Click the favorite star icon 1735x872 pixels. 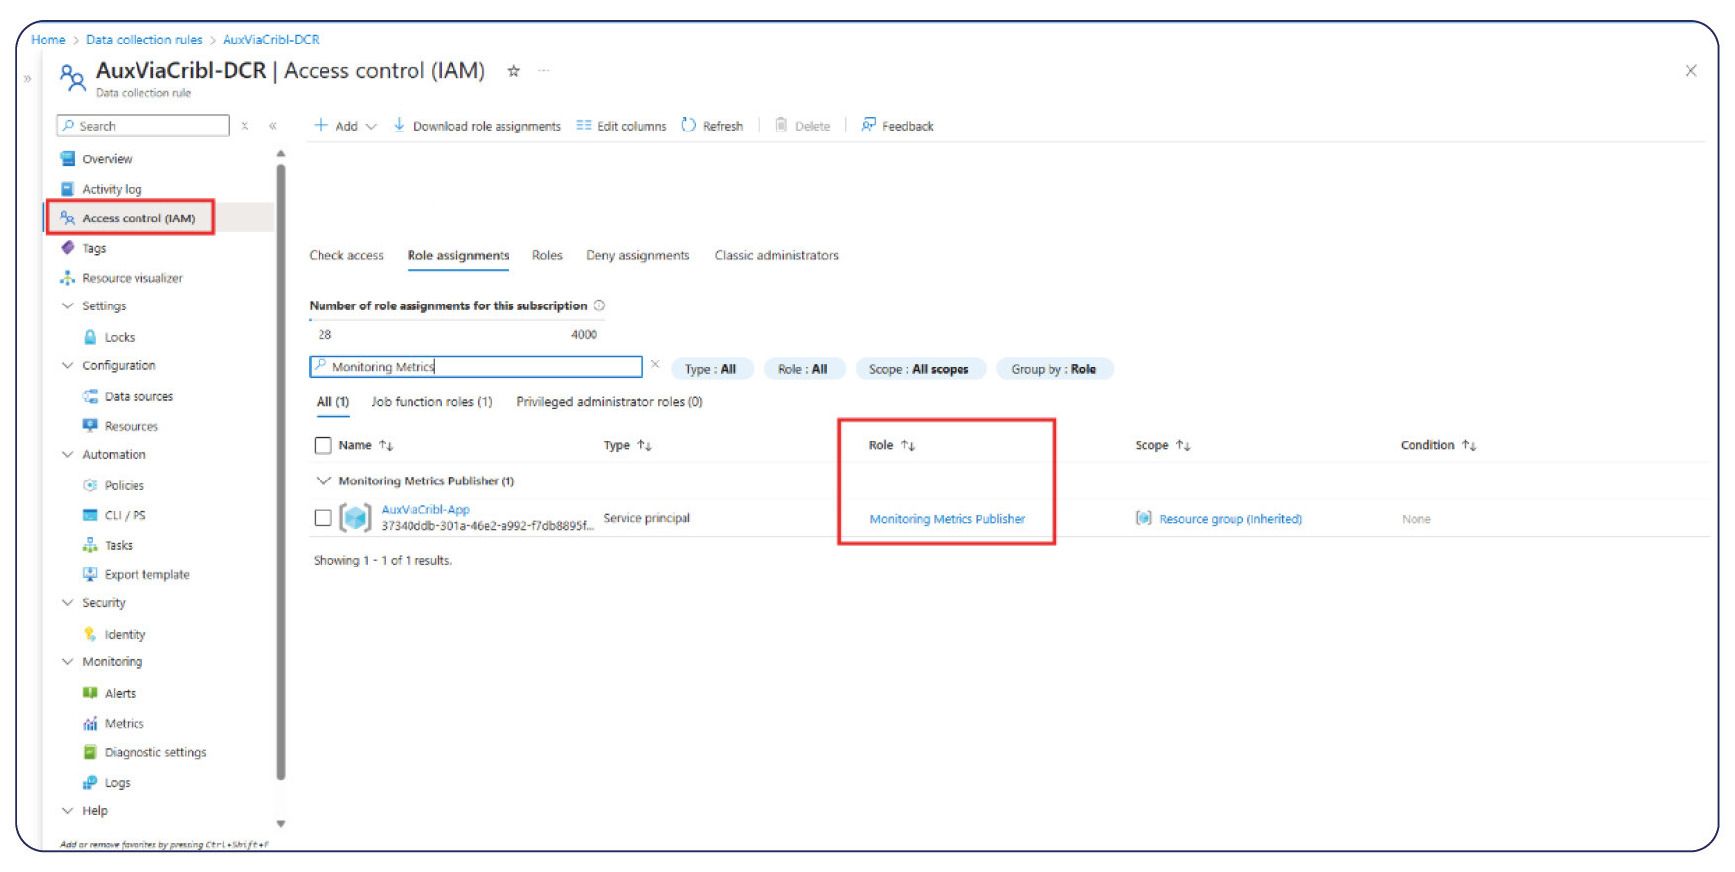(x=513, y=71)
